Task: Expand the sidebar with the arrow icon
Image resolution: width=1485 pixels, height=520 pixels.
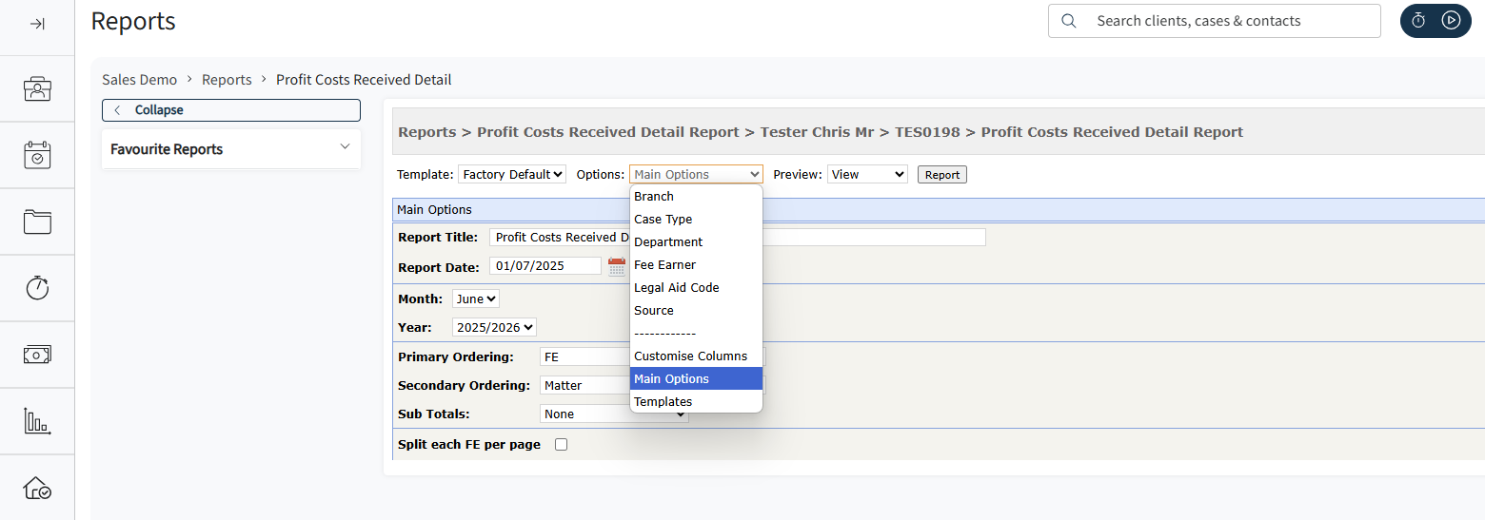Action: (37, 24)
